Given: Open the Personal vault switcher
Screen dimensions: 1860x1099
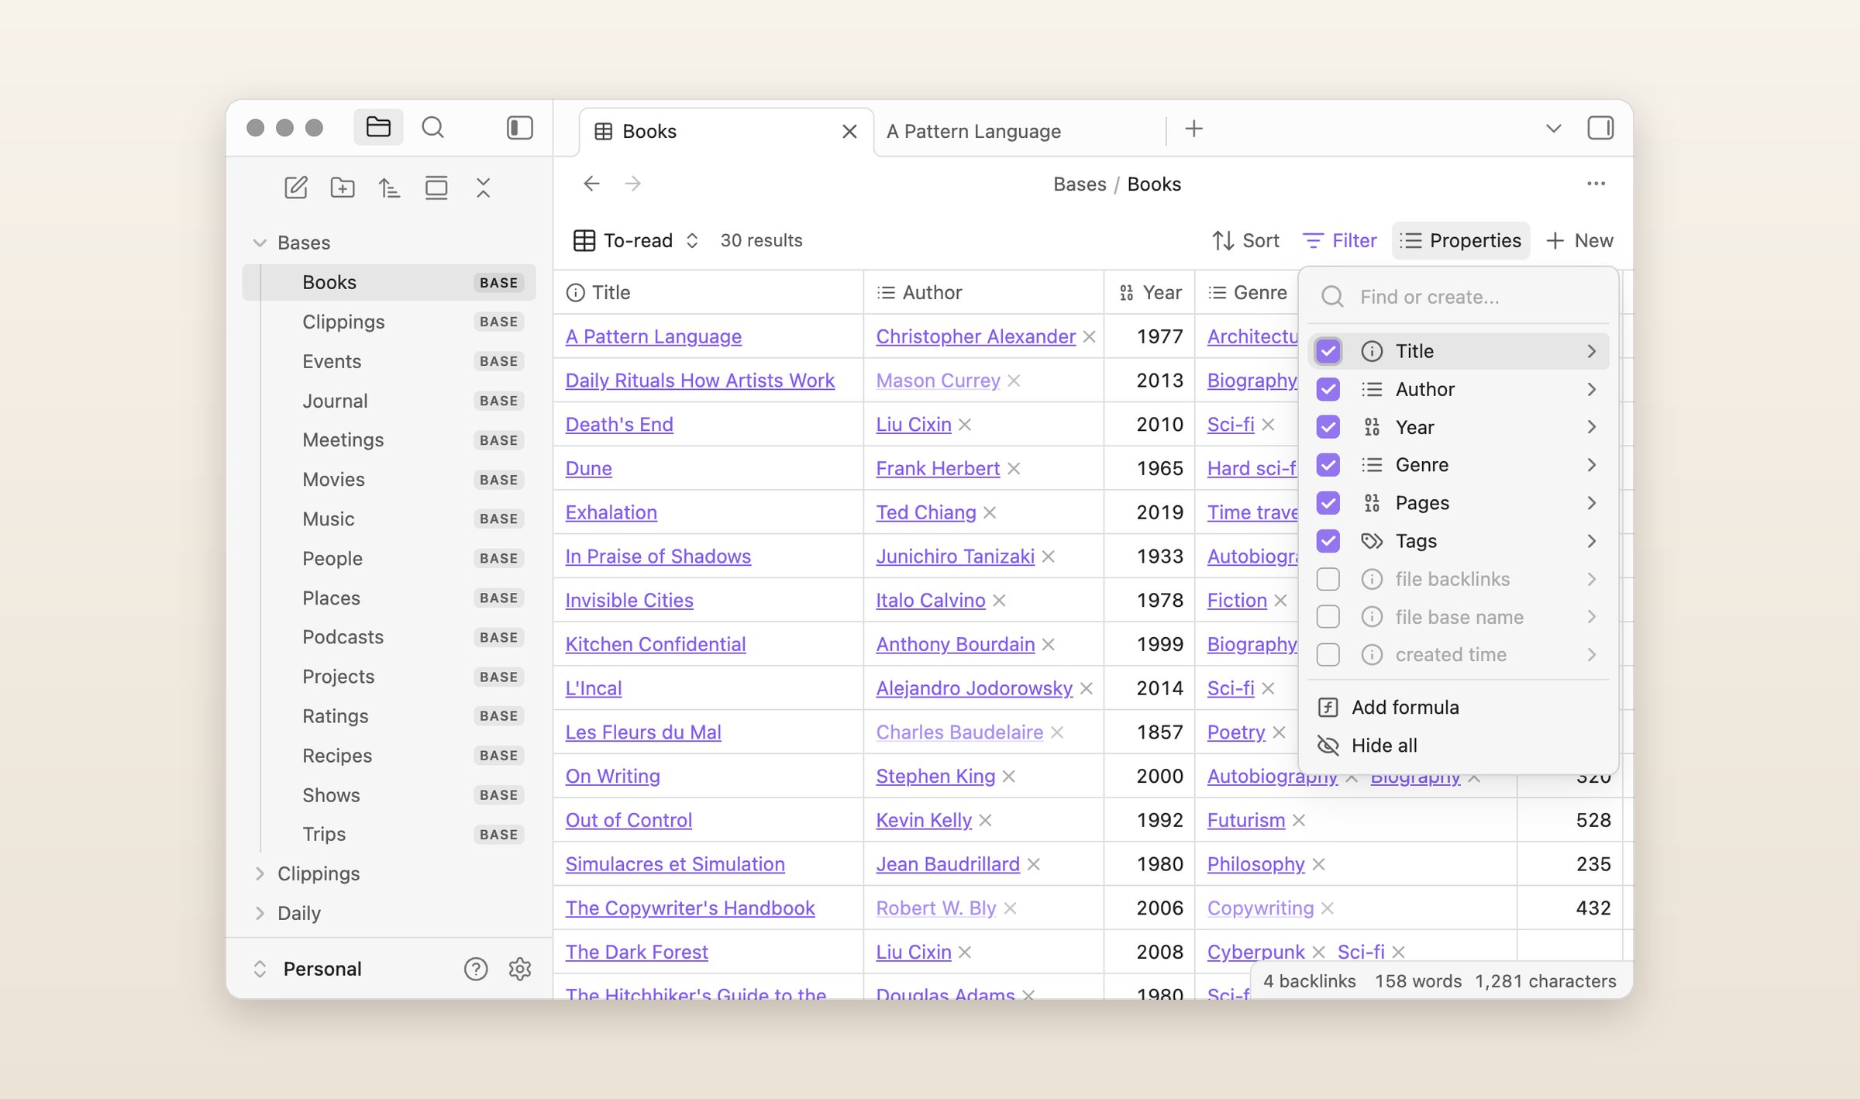Looking at the screenshot, I should point(310,969).
